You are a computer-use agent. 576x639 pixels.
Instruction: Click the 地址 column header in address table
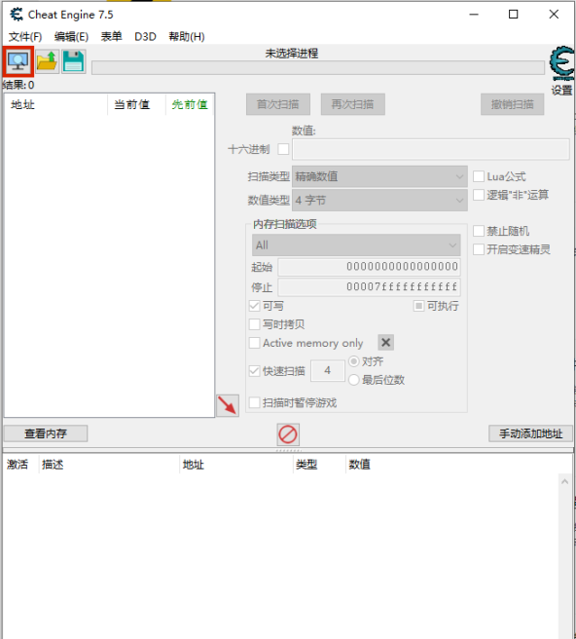(236, 465)
